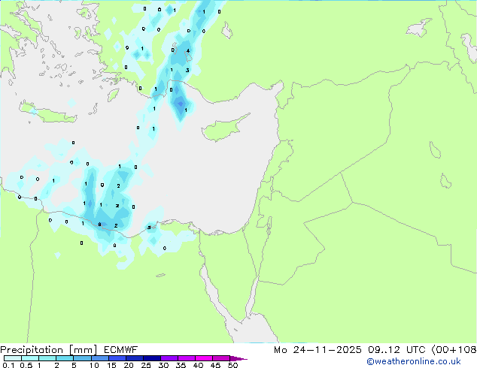Click the 'Precipitation [mm]' title text

coord(49,350)
